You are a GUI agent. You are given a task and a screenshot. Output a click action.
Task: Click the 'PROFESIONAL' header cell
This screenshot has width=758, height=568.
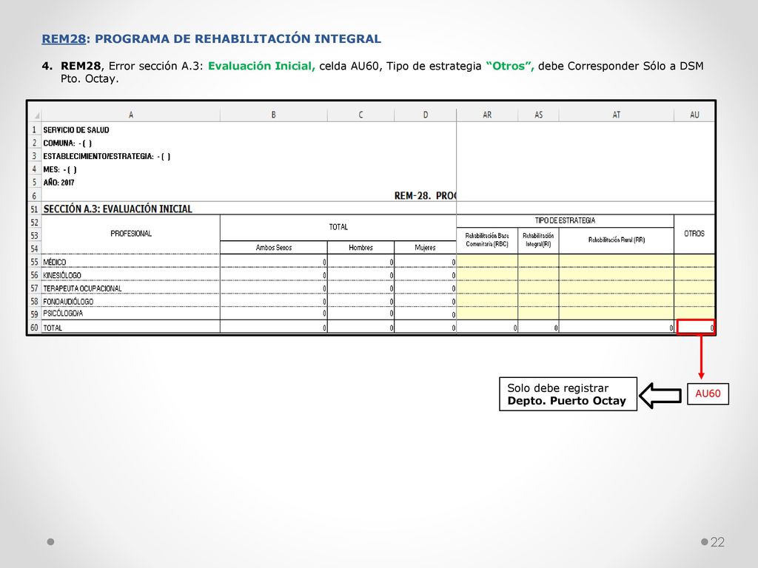131,234
